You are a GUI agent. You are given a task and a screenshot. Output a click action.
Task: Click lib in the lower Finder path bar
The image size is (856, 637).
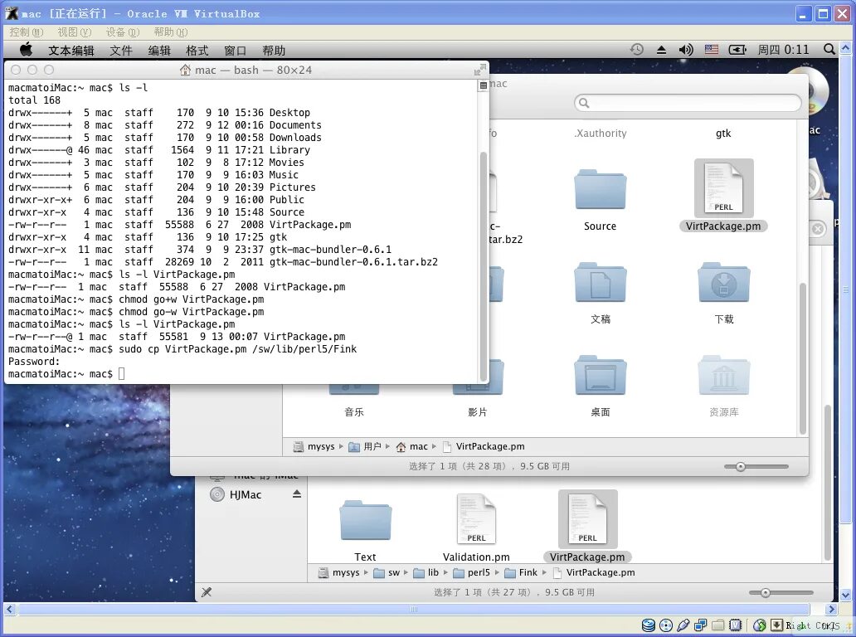click(426, 572)
